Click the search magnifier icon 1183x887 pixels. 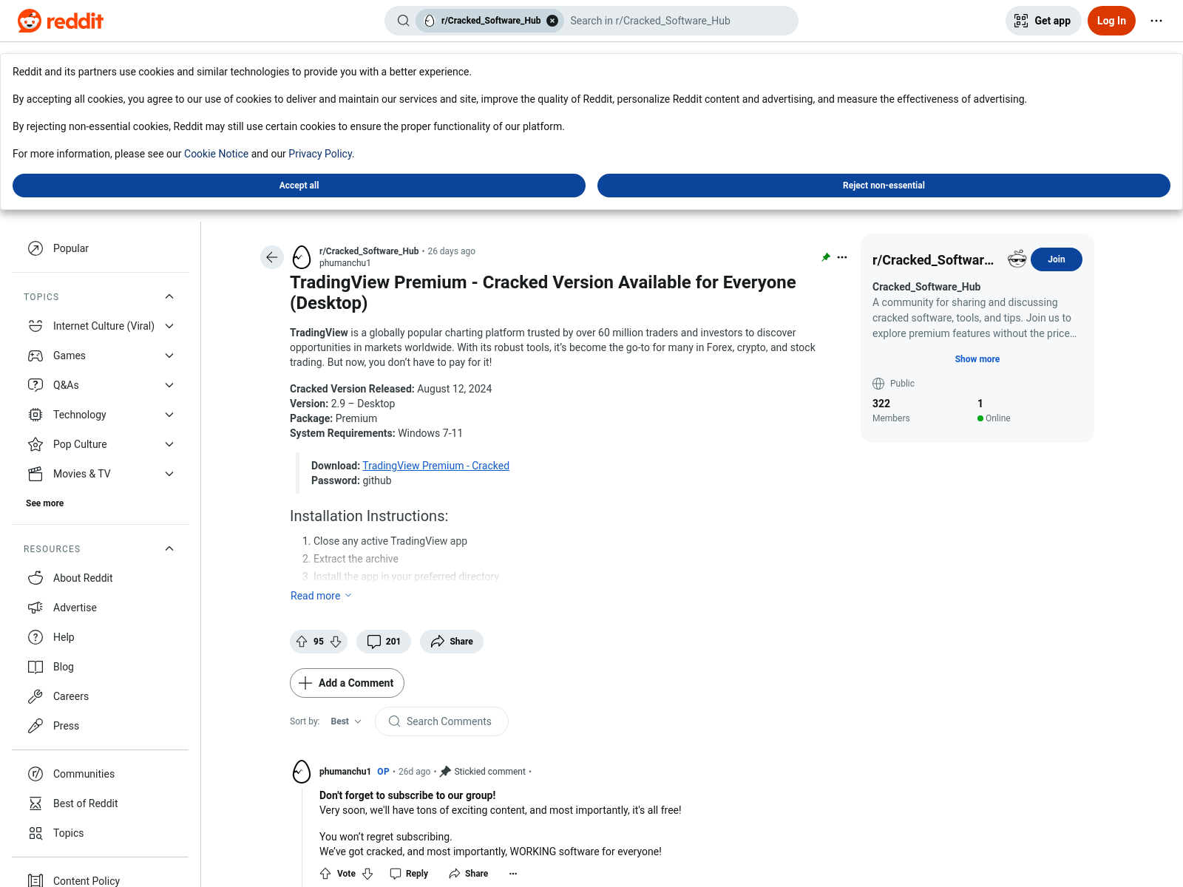coord(403,21)
